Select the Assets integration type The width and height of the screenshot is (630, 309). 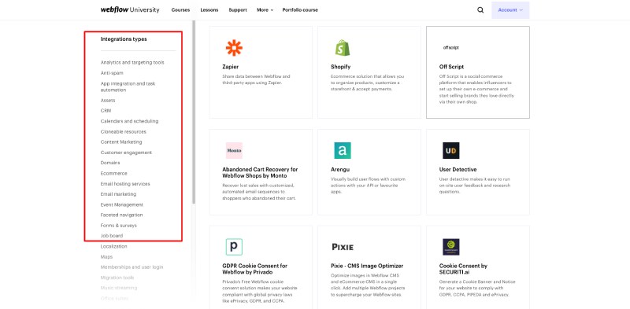[x=108, y=101]
